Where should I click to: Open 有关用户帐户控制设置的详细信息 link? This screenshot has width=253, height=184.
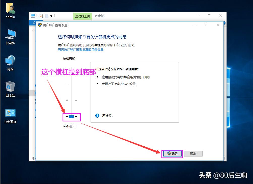tap(80, 49)
